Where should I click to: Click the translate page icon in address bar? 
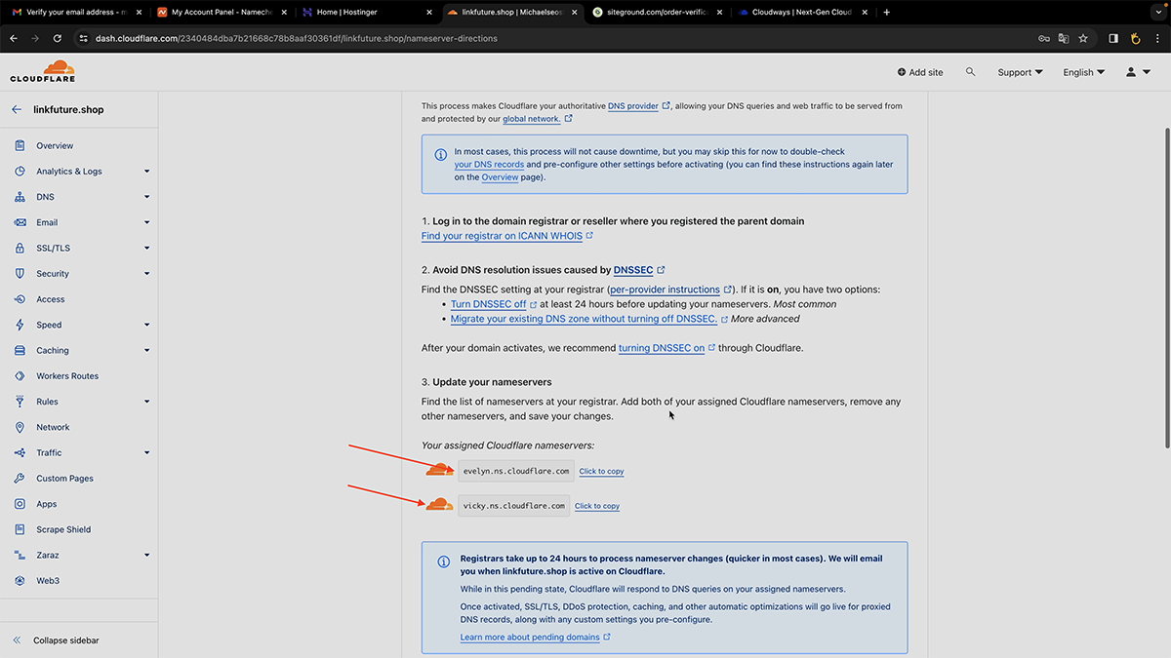click(1064, 38)
